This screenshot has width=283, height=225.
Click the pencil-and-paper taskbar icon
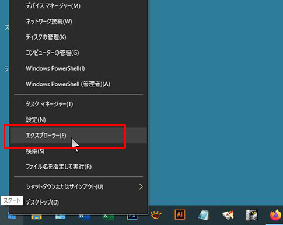[228, 215]
